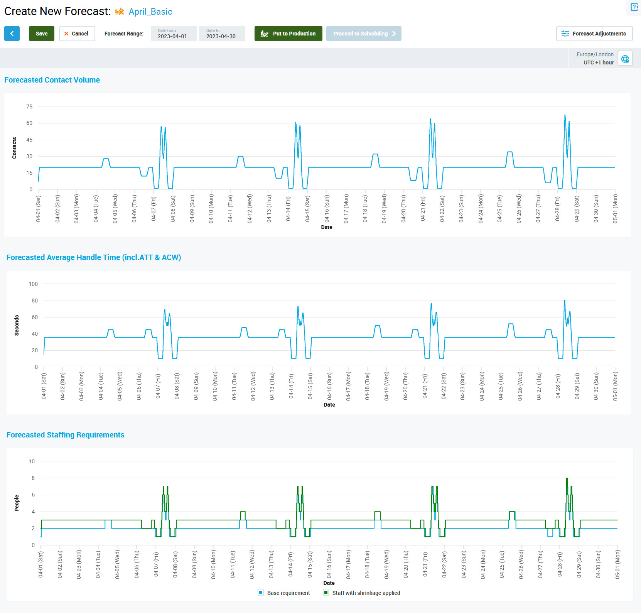Image resolution: width=641 pixels, height=613 pixels.
Task: Go back using the blue arrow button
Action: 12,34
